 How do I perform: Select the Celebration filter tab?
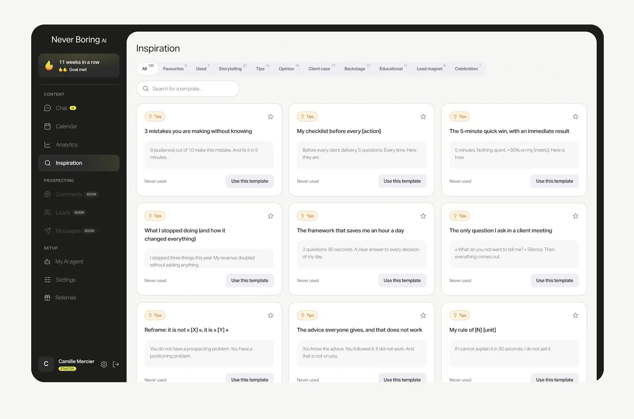pyautogui.click(x=468, y=69)
